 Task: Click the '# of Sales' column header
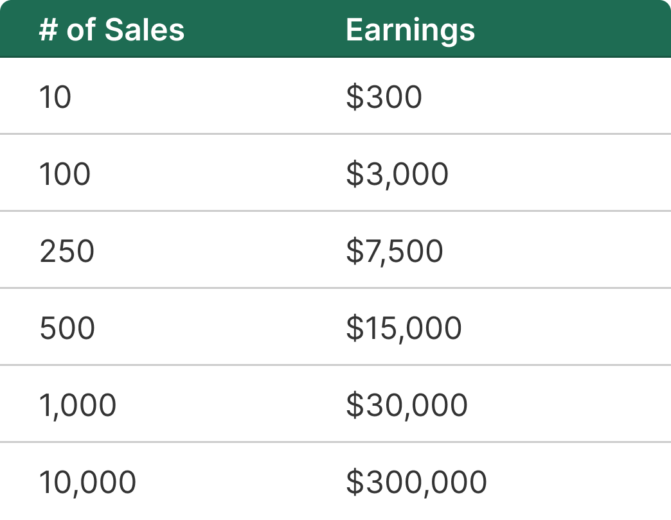(x=111, y=30)
